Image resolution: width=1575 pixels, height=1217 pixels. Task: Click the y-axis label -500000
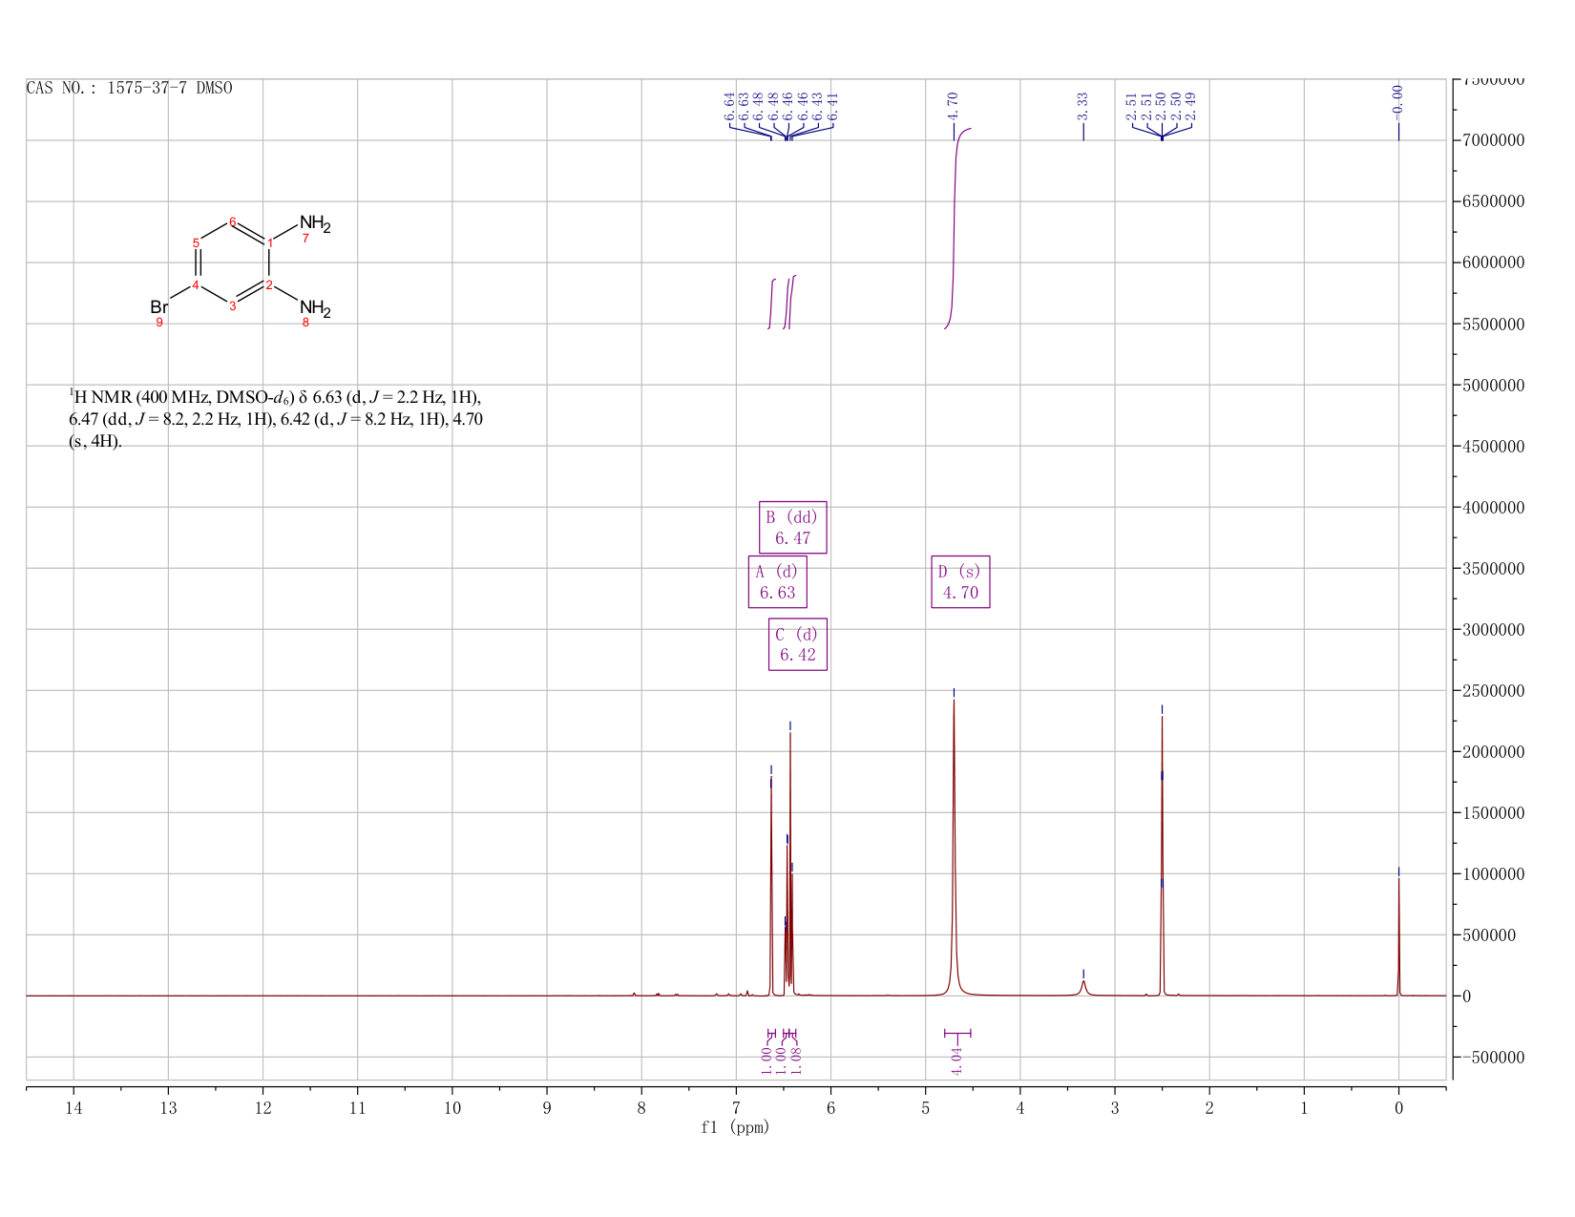(x=1492, y=1058)
